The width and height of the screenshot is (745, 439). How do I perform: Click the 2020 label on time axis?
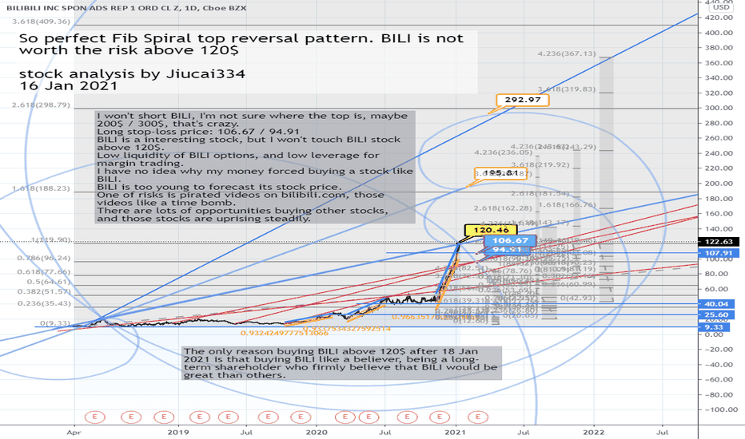coord(317,433)
